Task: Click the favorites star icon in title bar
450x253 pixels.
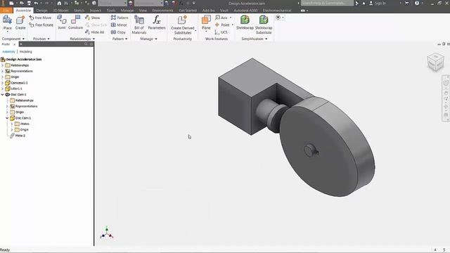Action: (x=364, y=3)
